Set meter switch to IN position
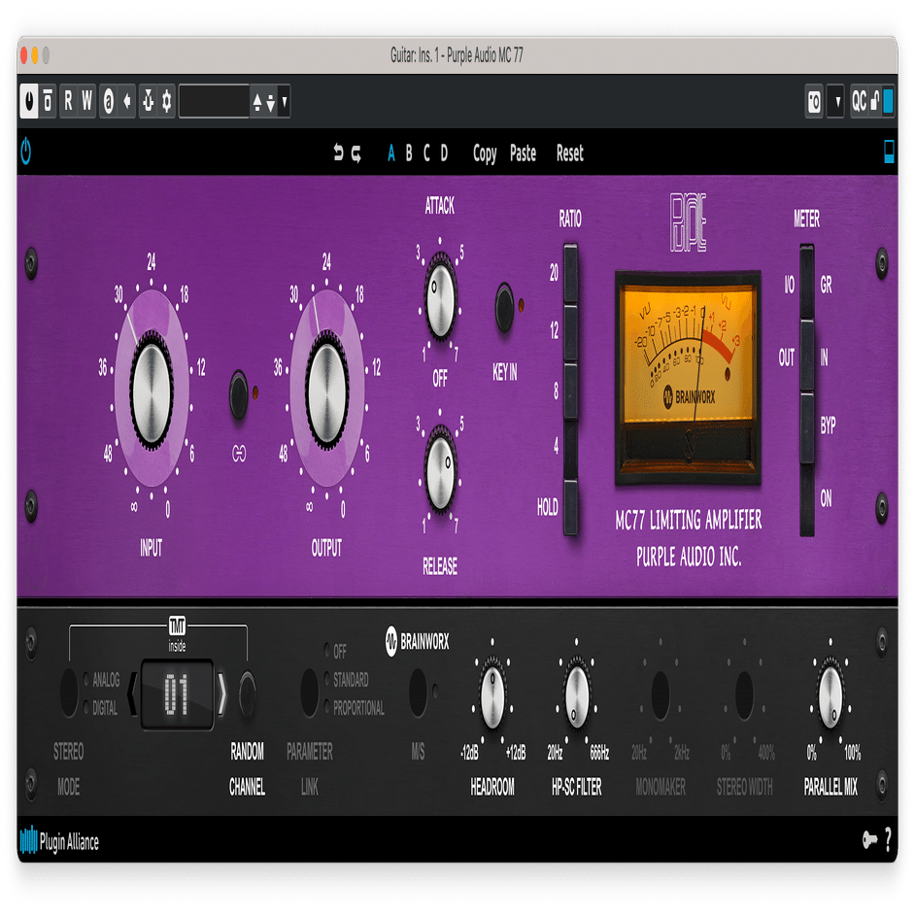915x915 pixels. [x=806, y=356]
